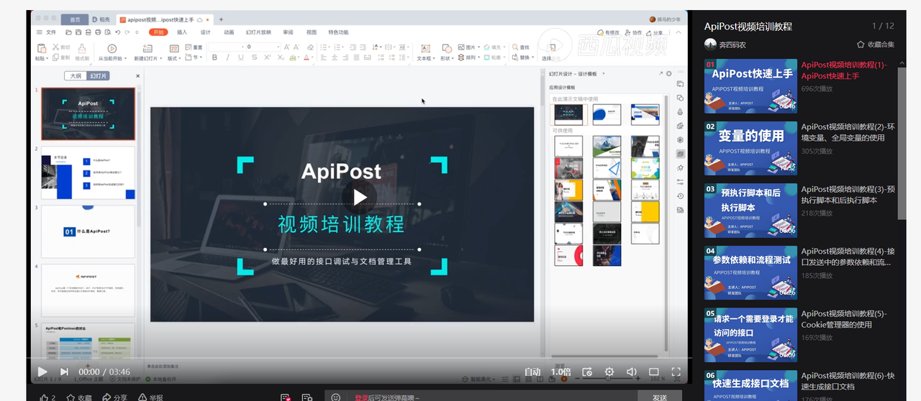This screenshot has height=401, width=921.
Task: Open the author profile 奔四码农
Action: [x=725, y=44]
